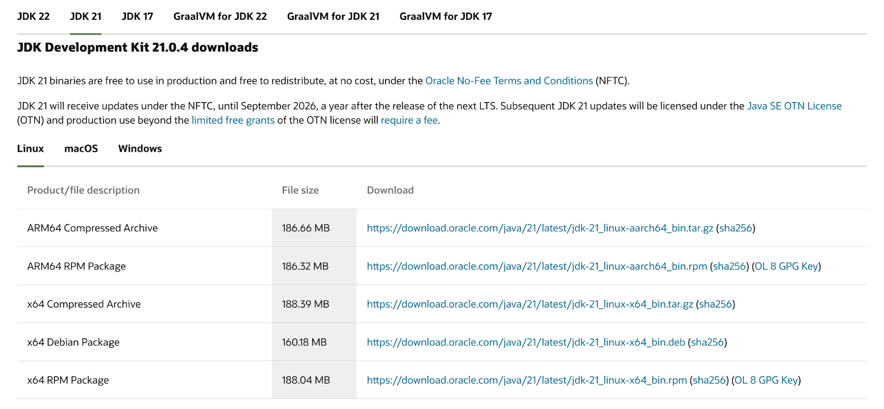
Task: Open sha256 for ARM64 Compressed Archive
Action: tap(735, 228)
